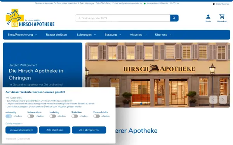Open the Aktuelles menu item
Image resolution: width=233 pixels, height=145 pixels.
[x=136, y=35]
